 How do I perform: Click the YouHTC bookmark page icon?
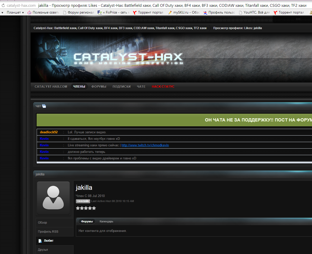point(240,12)
